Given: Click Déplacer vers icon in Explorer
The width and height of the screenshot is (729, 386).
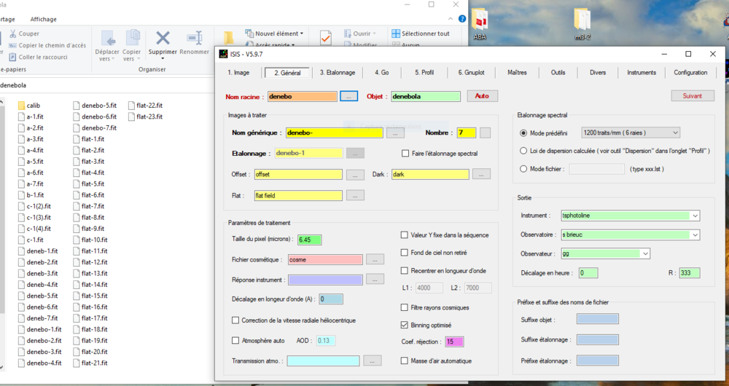Looking at the screenshot, I should click(108, 38).
